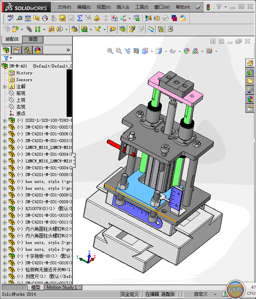This screenshot has width=256, height=299.
Task: Open Appearances color ball task pane icon
Action: (250, 99)
